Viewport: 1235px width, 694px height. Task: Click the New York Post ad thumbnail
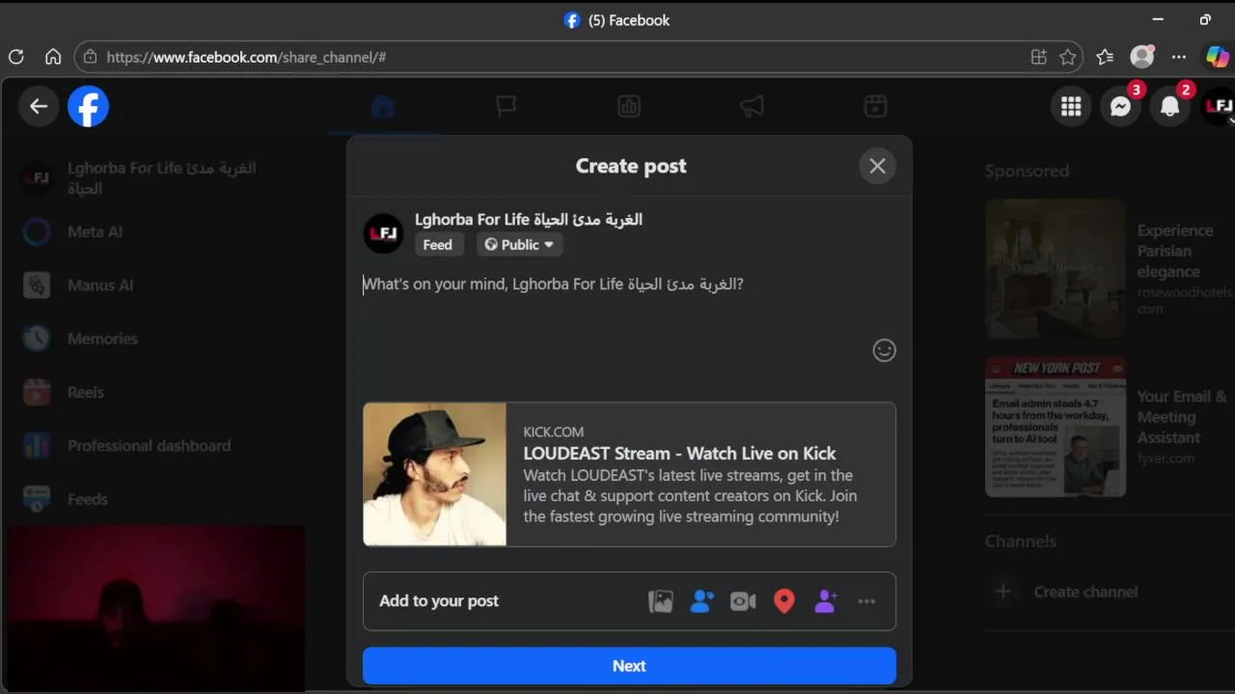(1056, 427)
